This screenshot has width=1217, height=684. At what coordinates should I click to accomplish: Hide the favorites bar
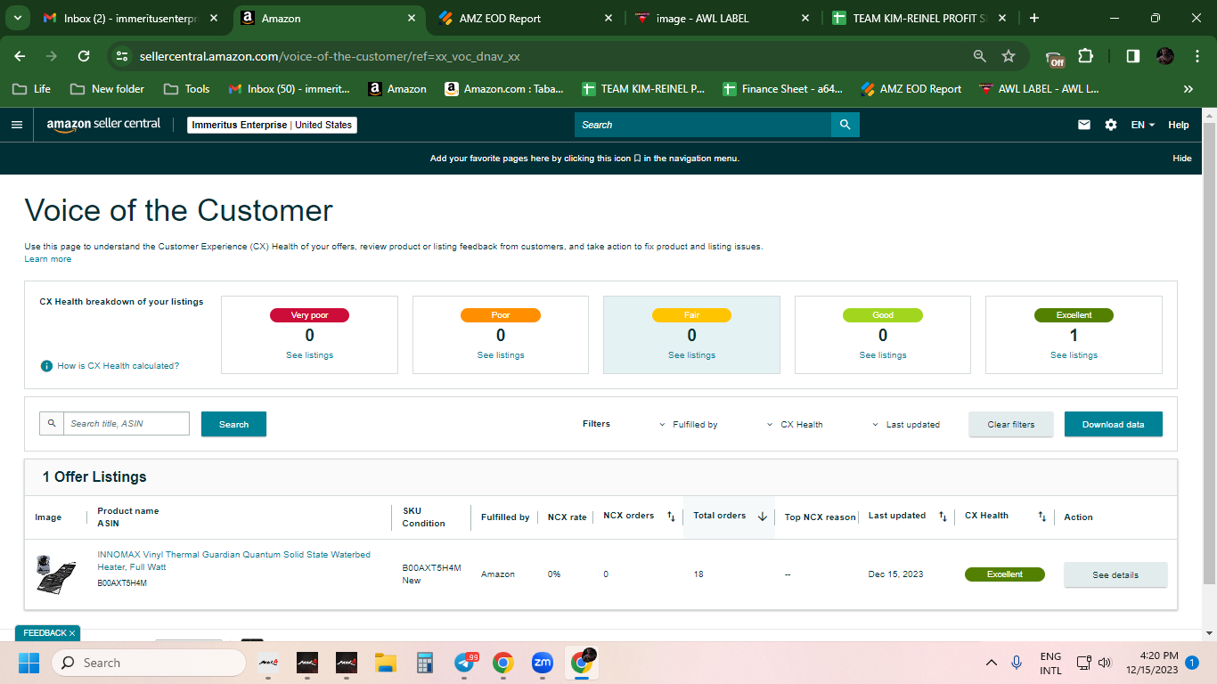point(1181,159)
